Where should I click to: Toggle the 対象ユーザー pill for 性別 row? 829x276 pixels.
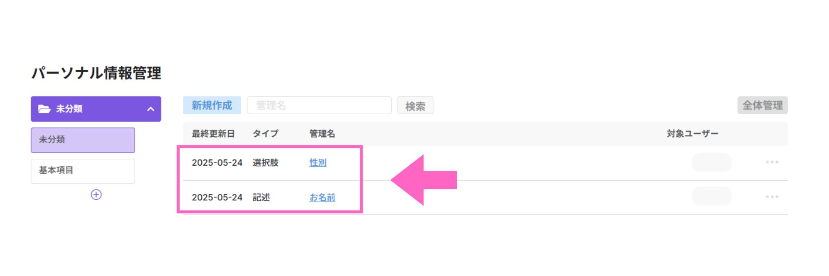click(712, 162)
